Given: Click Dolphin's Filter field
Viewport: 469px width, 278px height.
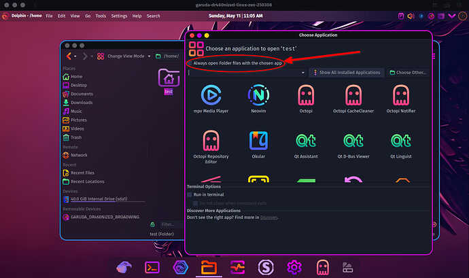Looking at the screenshot, I should (171, 224).
